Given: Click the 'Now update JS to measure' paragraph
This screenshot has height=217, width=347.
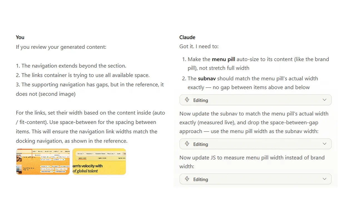Looking at the screenshot, I should 252,162.
